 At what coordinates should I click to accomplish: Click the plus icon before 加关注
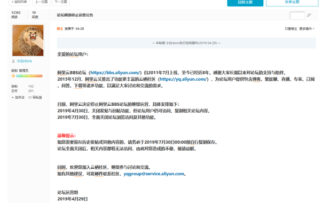point(13,97)
